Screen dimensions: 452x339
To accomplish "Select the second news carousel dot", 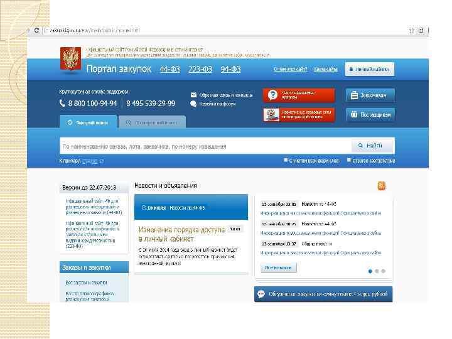I will tap(377, 271).
